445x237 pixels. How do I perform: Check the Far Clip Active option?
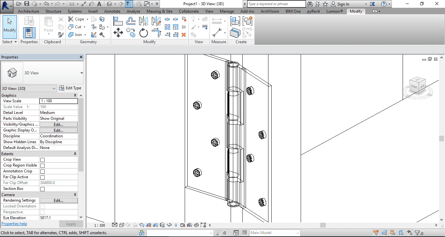click(x=42, y=177)
